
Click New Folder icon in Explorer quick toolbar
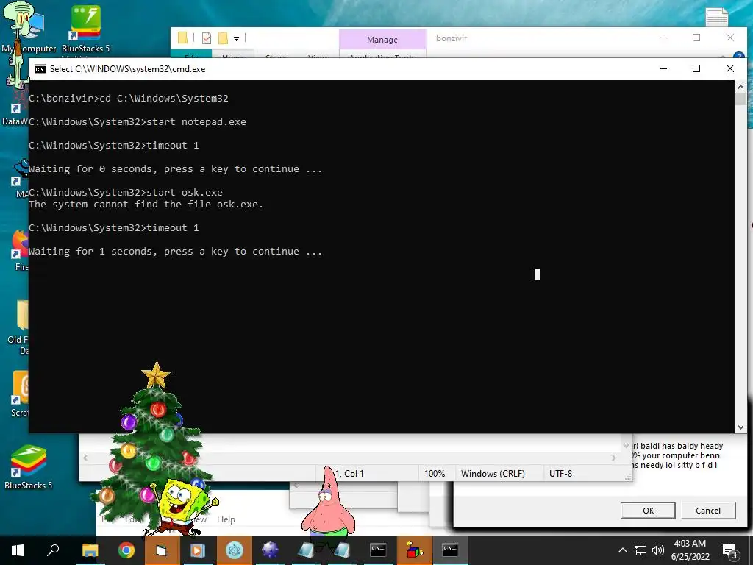tap(223, 38)
